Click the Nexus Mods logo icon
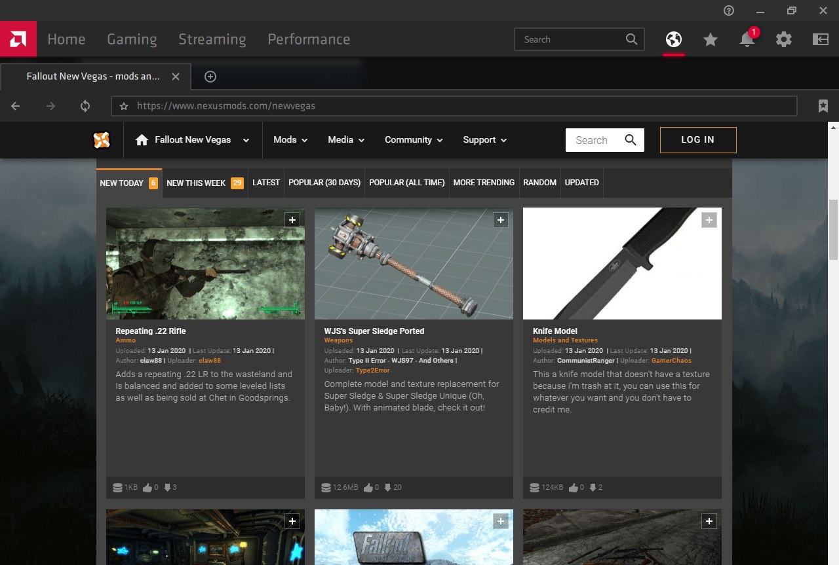This screenshot has height=565, width=839. tap(102, 139)
